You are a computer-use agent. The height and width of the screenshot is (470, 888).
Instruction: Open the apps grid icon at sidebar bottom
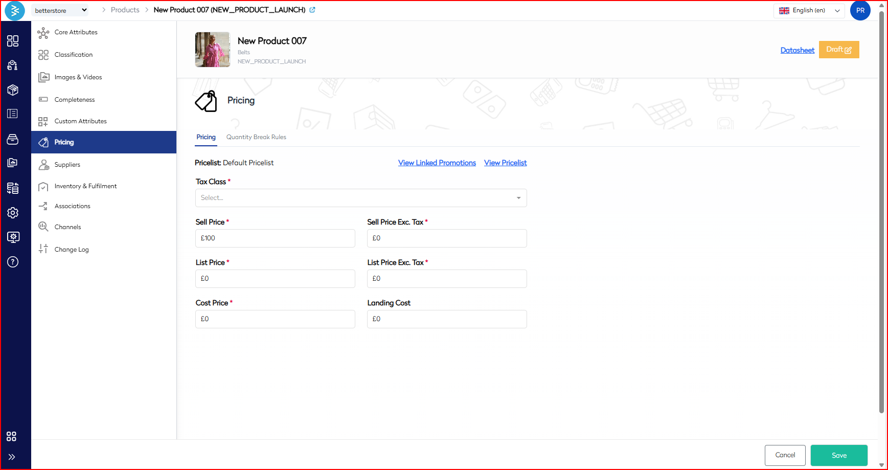12,436
